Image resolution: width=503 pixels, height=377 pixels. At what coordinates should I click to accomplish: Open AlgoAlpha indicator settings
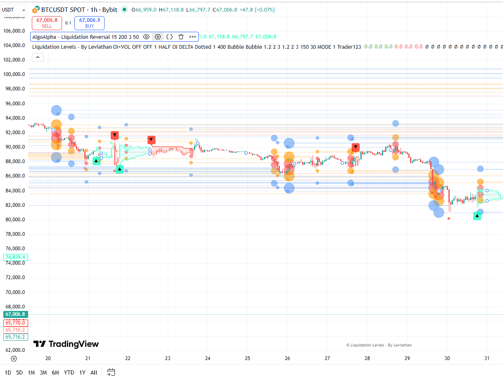pos(158,37)
